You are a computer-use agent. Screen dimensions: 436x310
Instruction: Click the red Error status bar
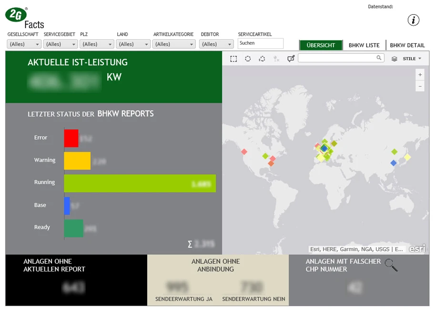71,138
